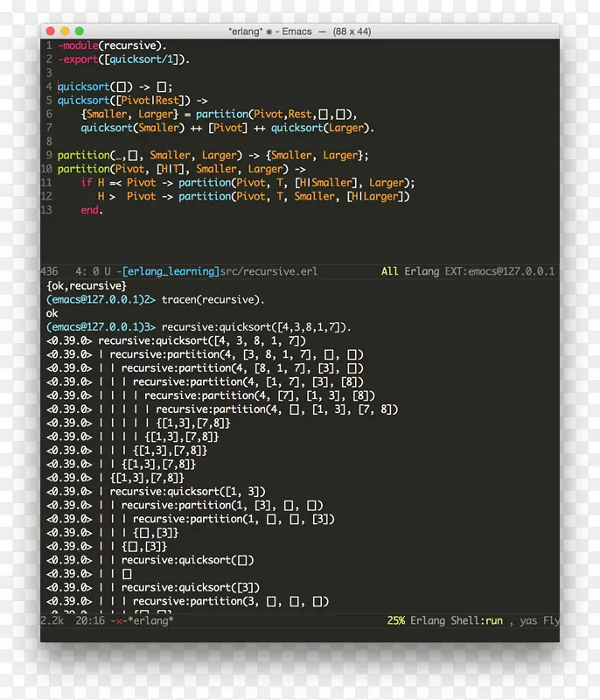This screenshot has height=700, width=600.
Task: Click the red close window button
Action: [x=52, y=31]
